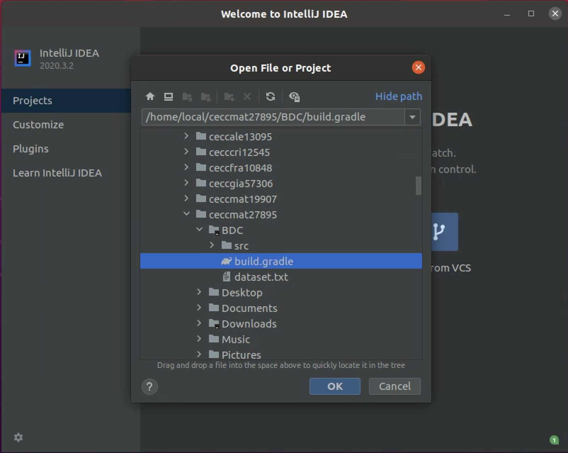Expand the cecccri12545 folder
The height and width of the screenshot is (453, 568).
[187, 152]
